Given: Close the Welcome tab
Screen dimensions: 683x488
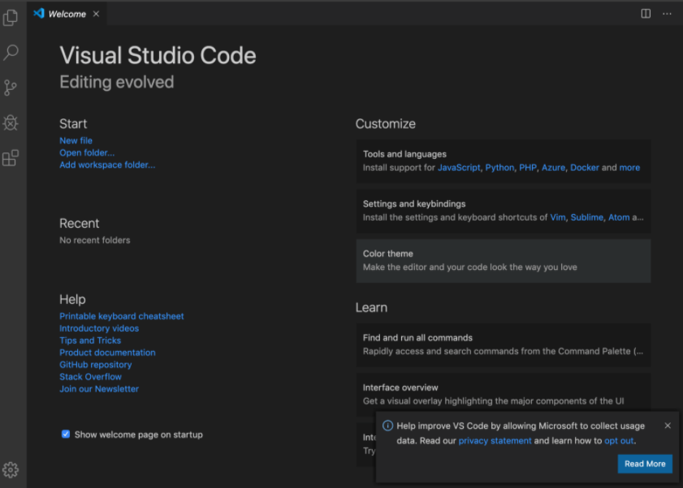Looking at the screenshot, I should [96, 14].
